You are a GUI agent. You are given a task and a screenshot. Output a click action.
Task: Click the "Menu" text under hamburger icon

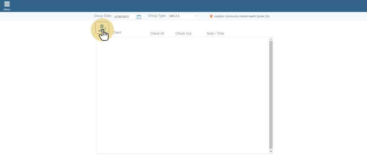(x=7, y=10)
